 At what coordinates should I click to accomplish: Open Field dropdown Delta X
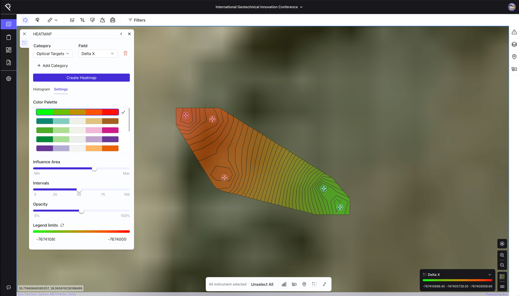tap(98, 54)
